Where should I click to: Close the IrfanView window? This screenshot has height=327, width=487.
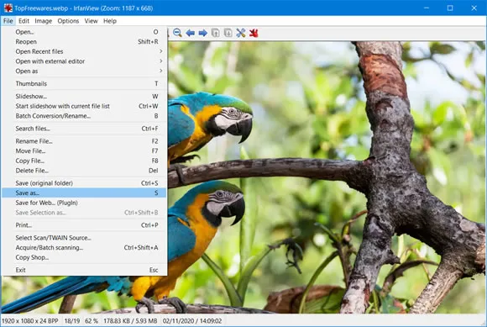(x=474, y=8)
